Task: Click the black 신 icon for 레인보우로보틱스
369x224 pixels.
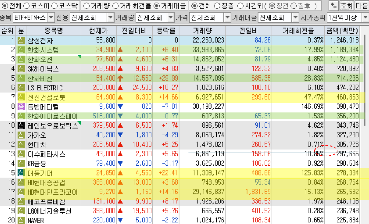Action: point(21,126)
